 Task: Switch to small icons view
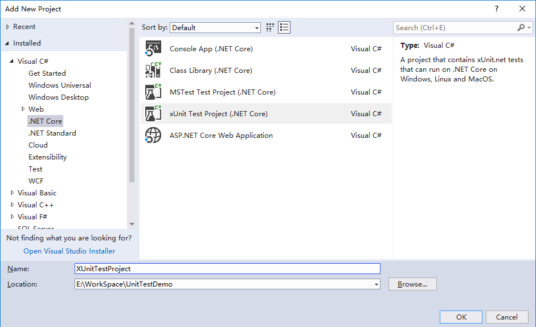click(270, 27)
